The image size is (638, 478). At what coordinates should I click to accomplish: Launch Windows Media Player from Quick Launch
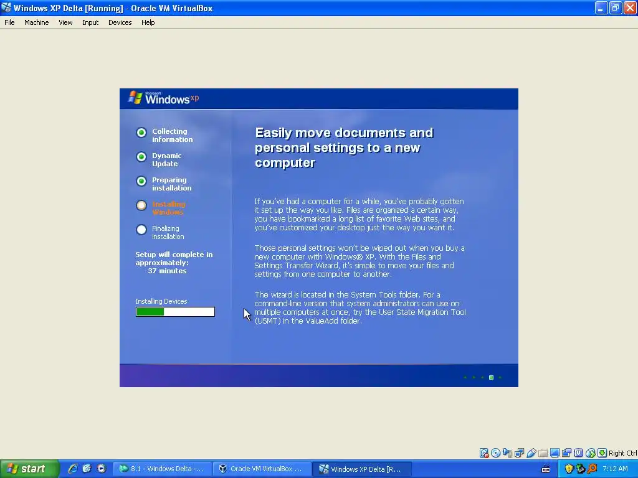(x=102, y=469)
